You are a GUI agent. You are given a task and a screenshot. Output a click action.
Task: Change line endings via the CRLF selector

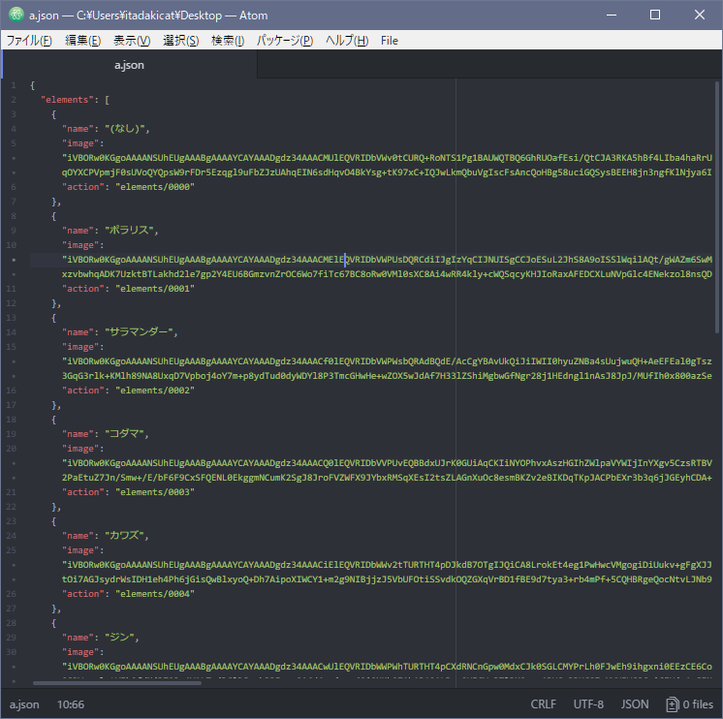point(544,704)
